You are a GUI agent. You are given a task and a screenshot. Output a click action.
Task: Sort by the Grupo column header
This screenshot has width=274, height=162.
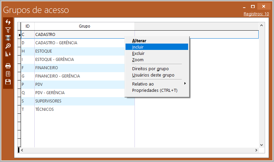[84, 26]
